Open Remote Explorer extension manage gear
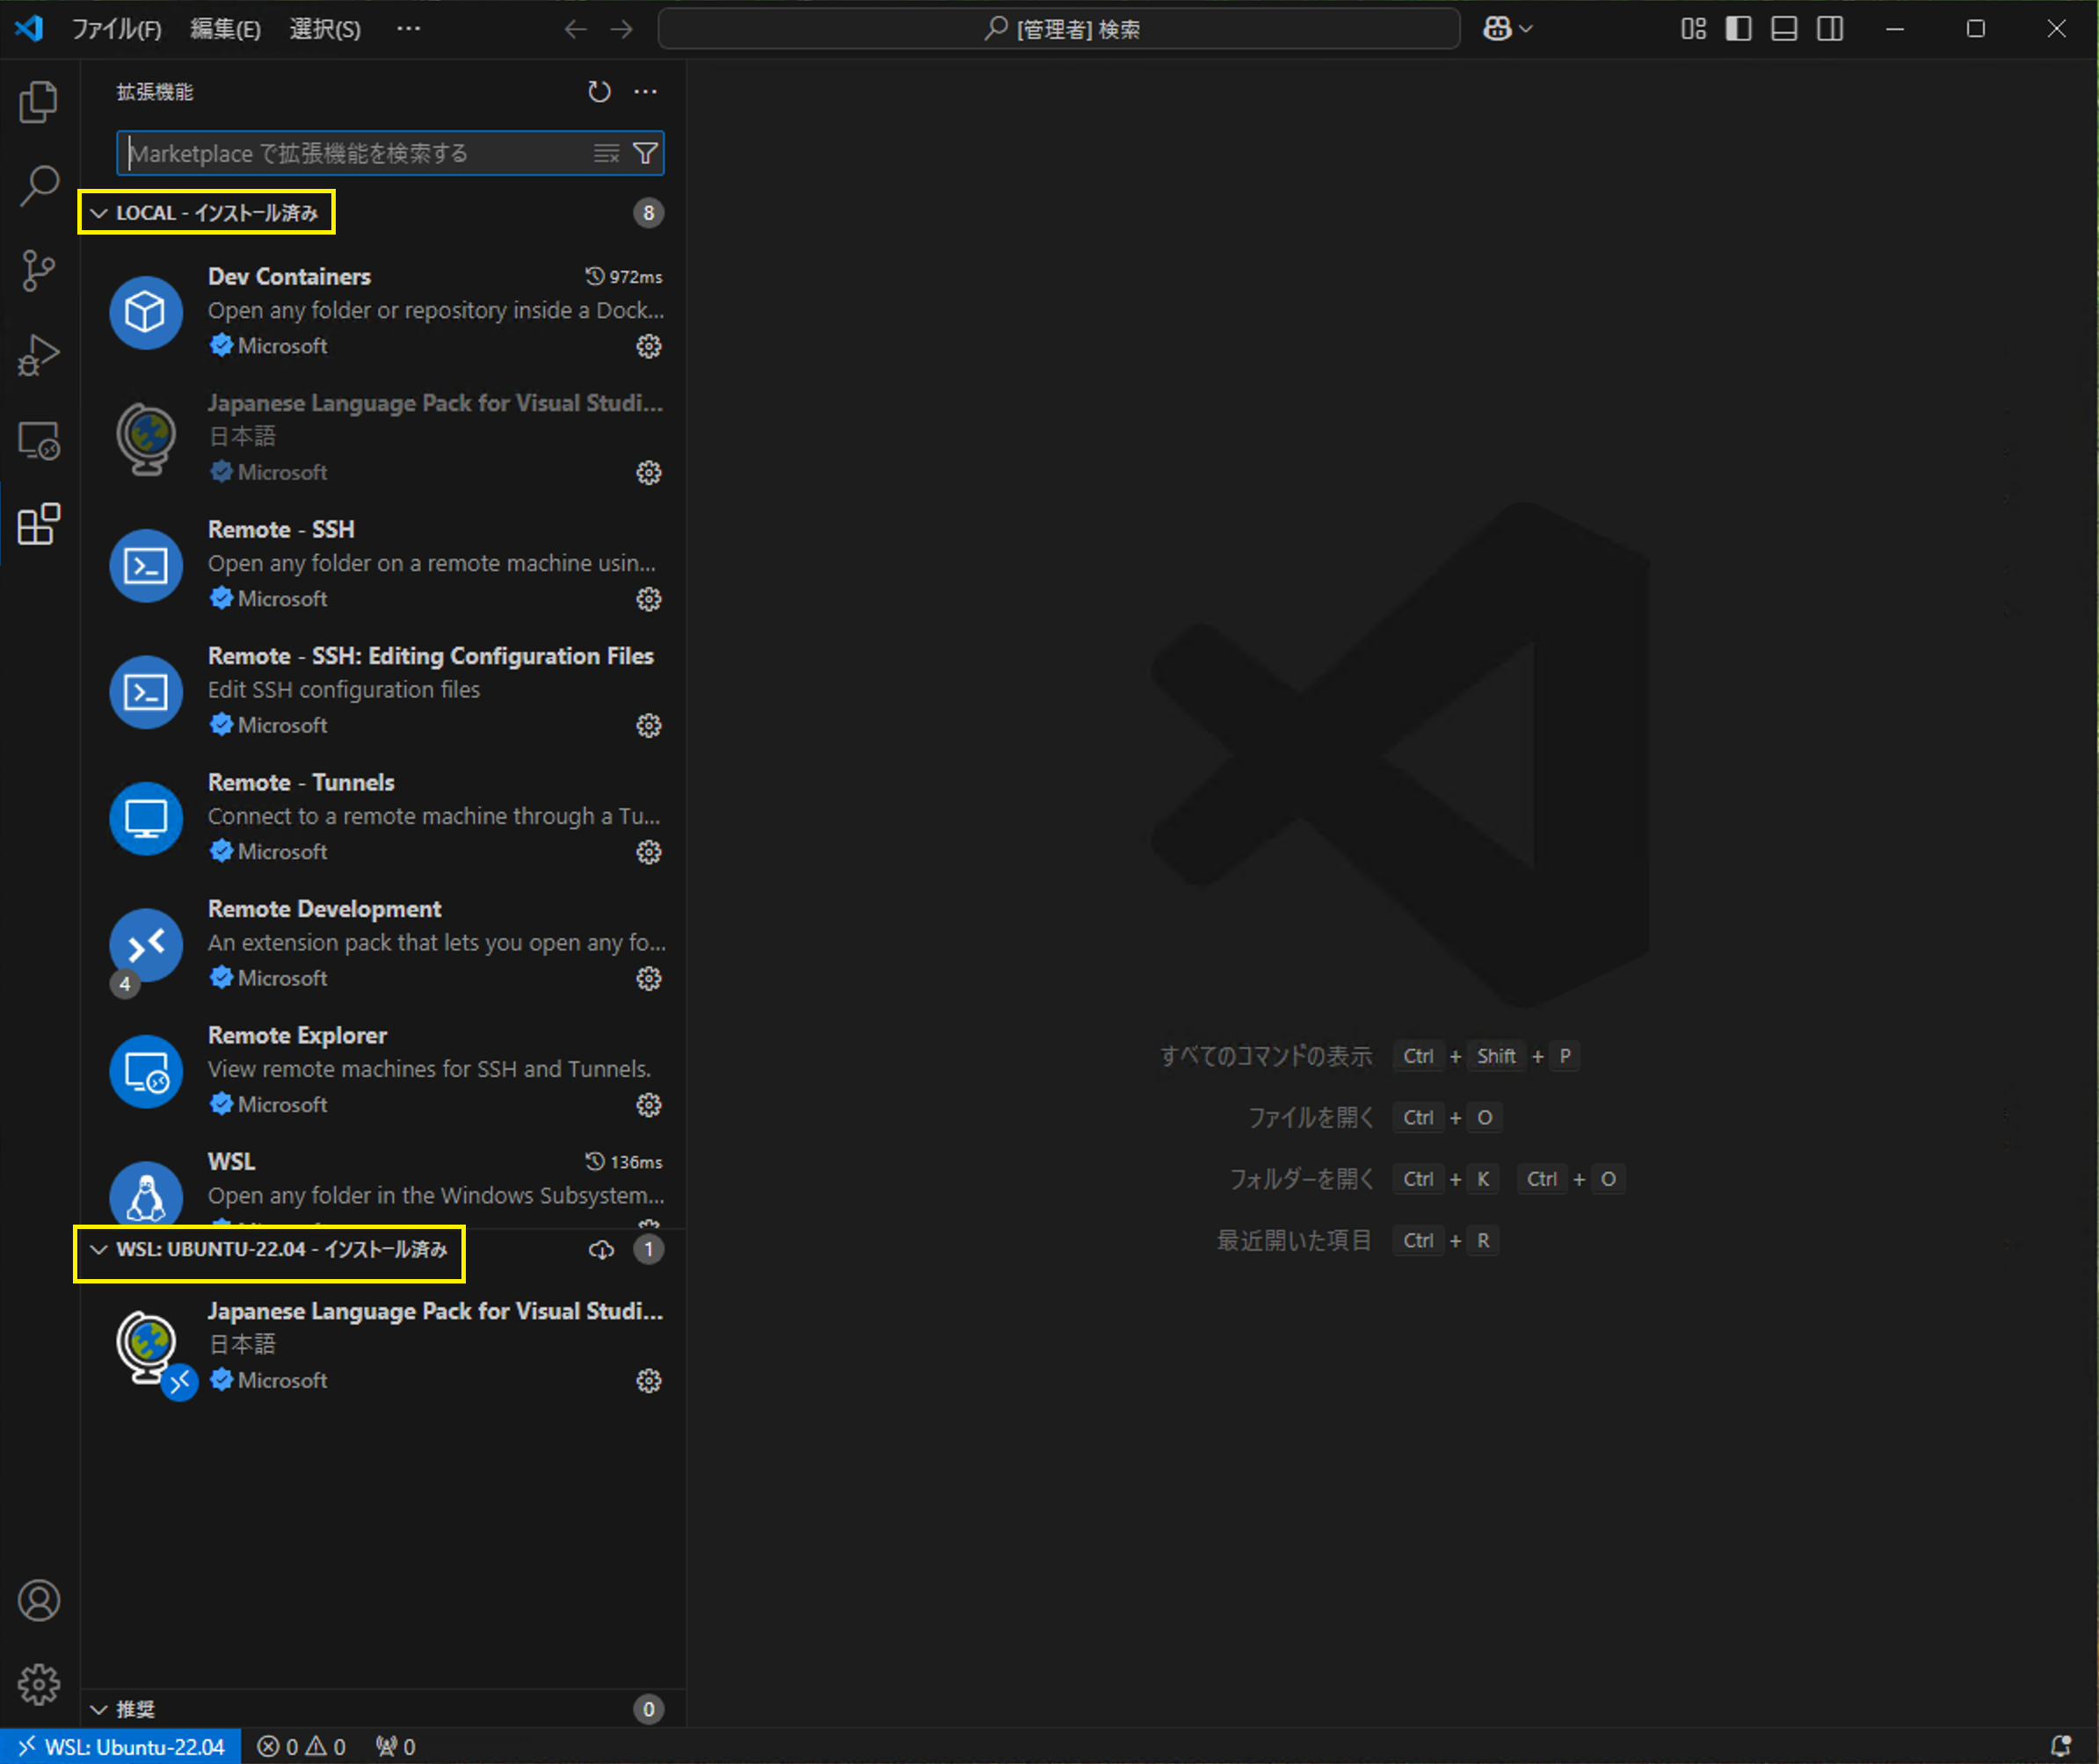Image resolution: width=2099 pixels, height=1764 pixels. click(650, 1105)
